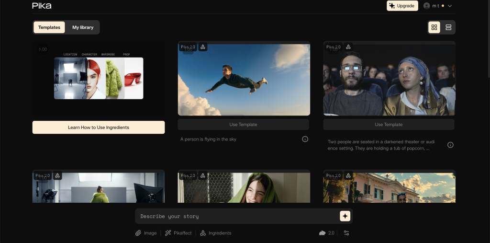Click info icon for flying person template
The height and width of the screenshot is (243, 490).
(x=305, y=139)
